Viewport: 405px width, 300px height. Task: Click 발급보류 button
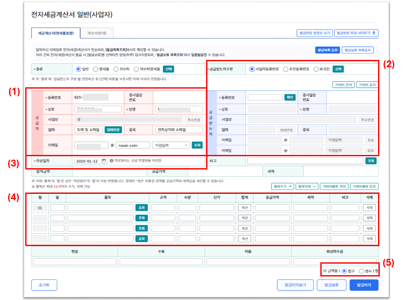tap(331, 285)
